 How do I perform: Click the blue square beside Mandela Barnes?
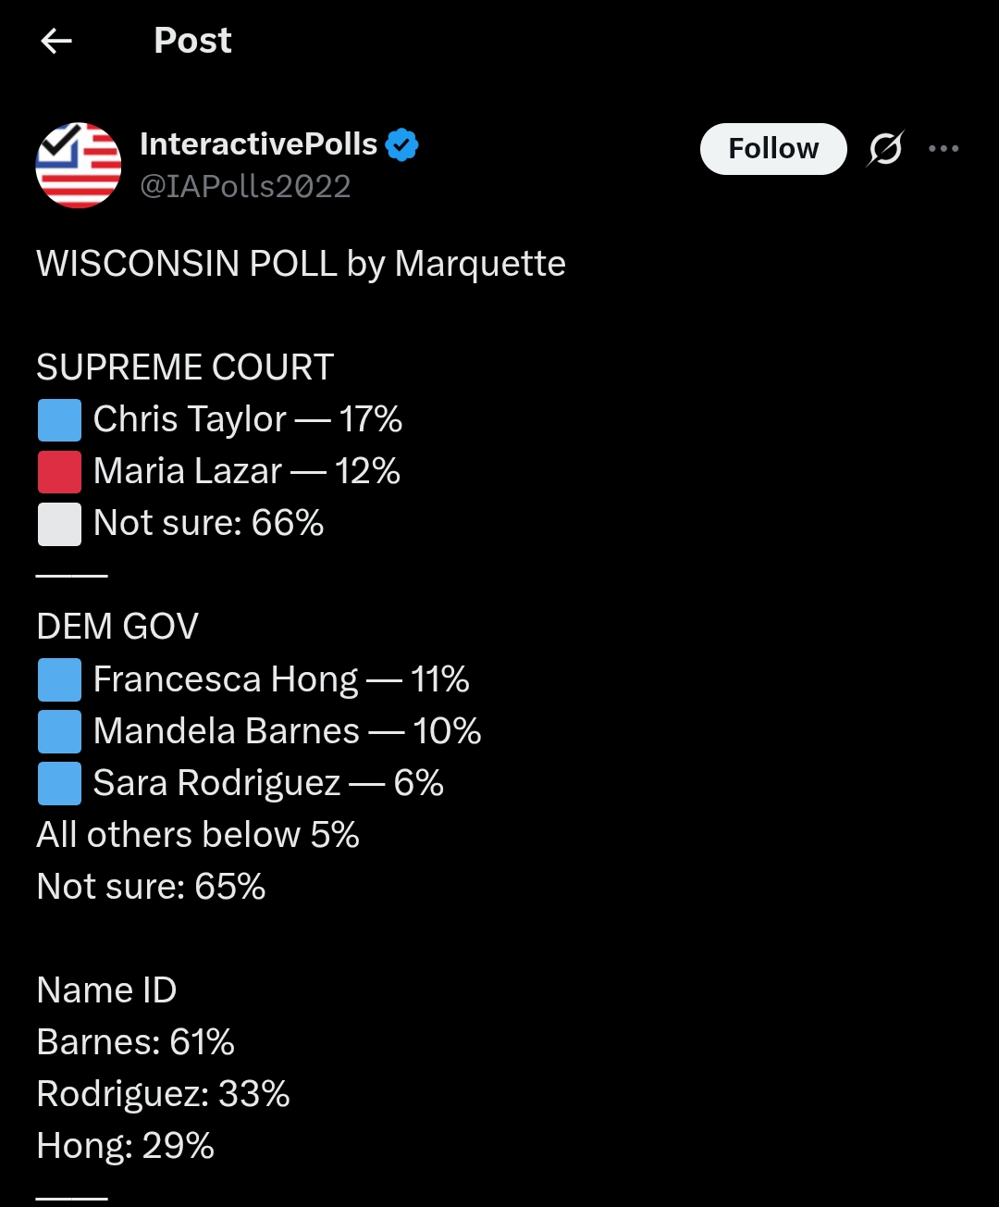point(59,732)
